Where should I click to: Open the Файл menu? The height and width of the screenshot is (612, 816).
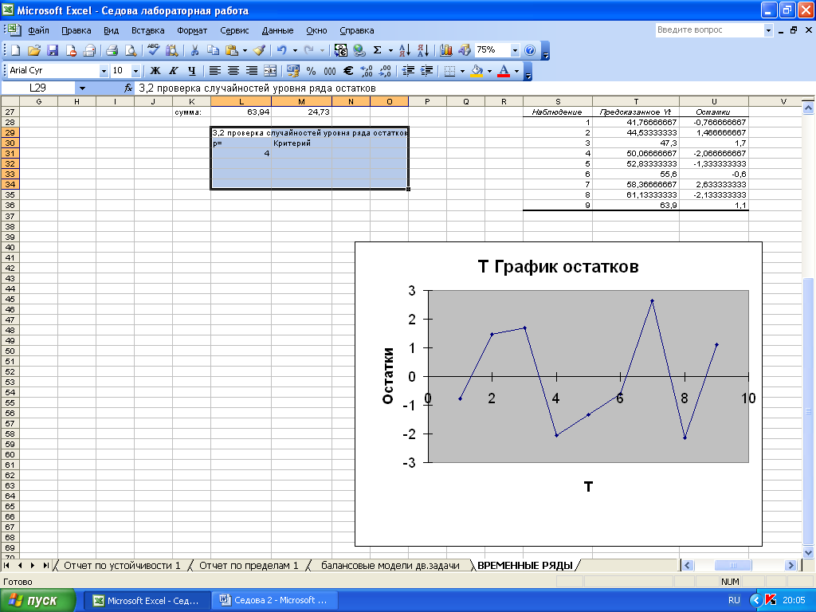[x=38, y=30]
